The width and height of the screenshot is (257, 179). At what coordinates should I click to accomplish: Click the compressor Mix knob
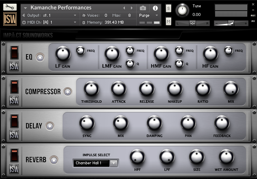pyautogui.click(x=231, y=89)
